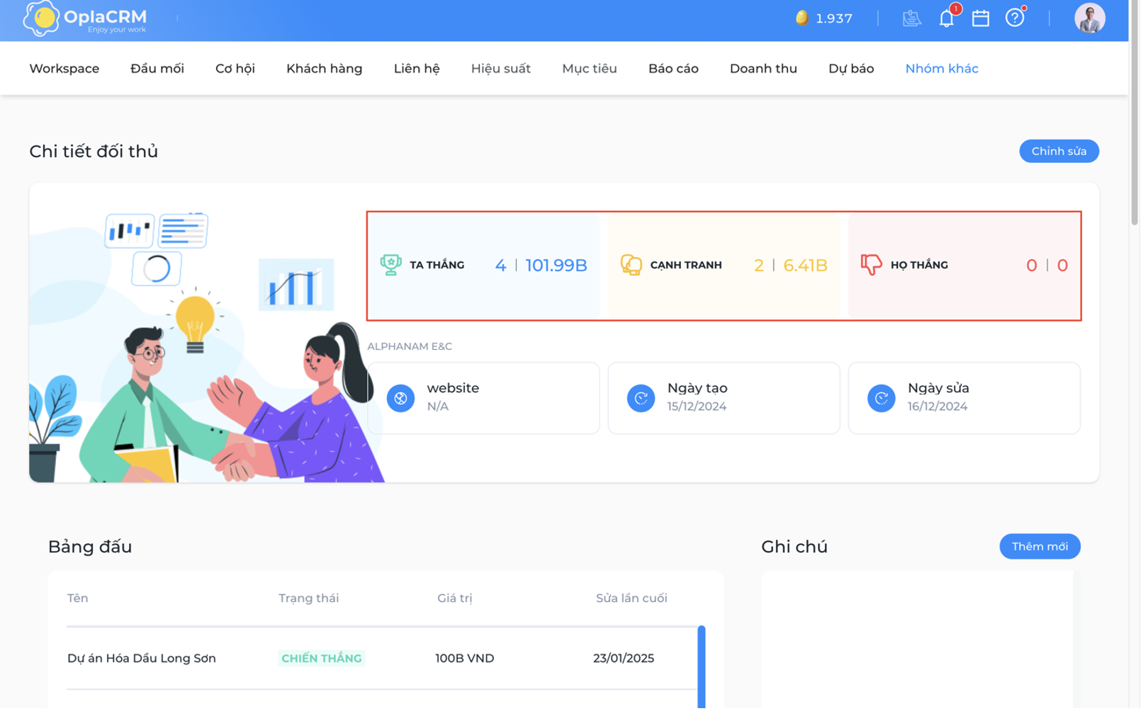Go to the Workspace tab
This screenshot has width=1141, height=711.
[64, 69]
